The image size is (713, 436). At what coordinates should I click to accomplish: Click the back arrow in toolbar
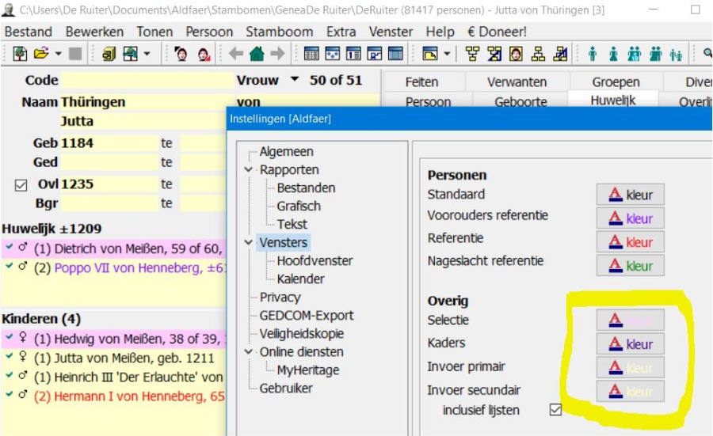236,54
